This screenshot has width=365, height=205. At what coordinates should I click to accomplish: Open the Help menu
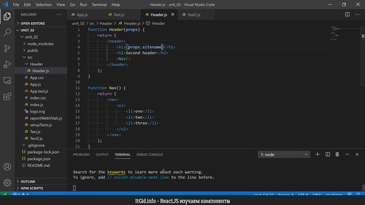tap(116, 5)
